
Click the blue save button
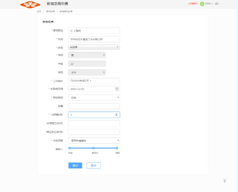pyautogui.click(x=75, y=166)
